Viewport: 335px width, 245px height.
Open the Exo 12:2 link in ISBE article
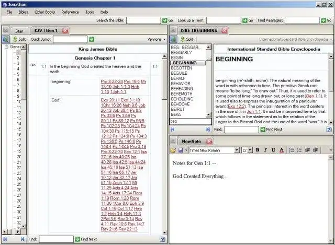click(x=236, y=106)
